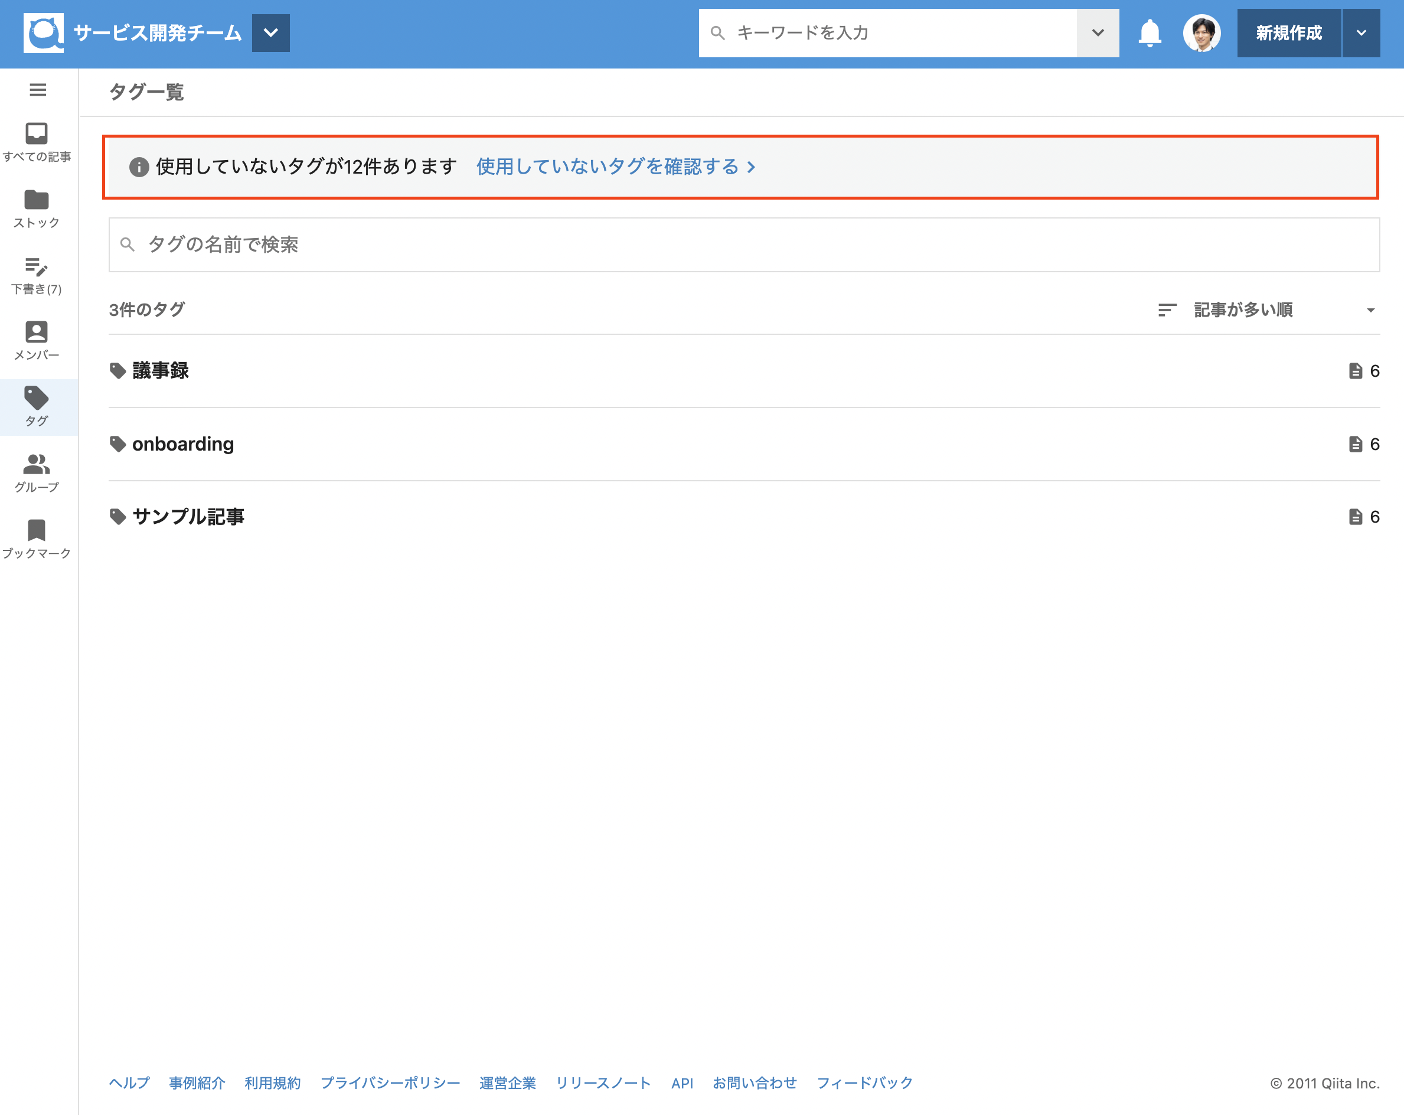Open the 下書き(7) drafts in sidebar
The width and height of the screenshot is (1404, 1115).
point(37,275)
